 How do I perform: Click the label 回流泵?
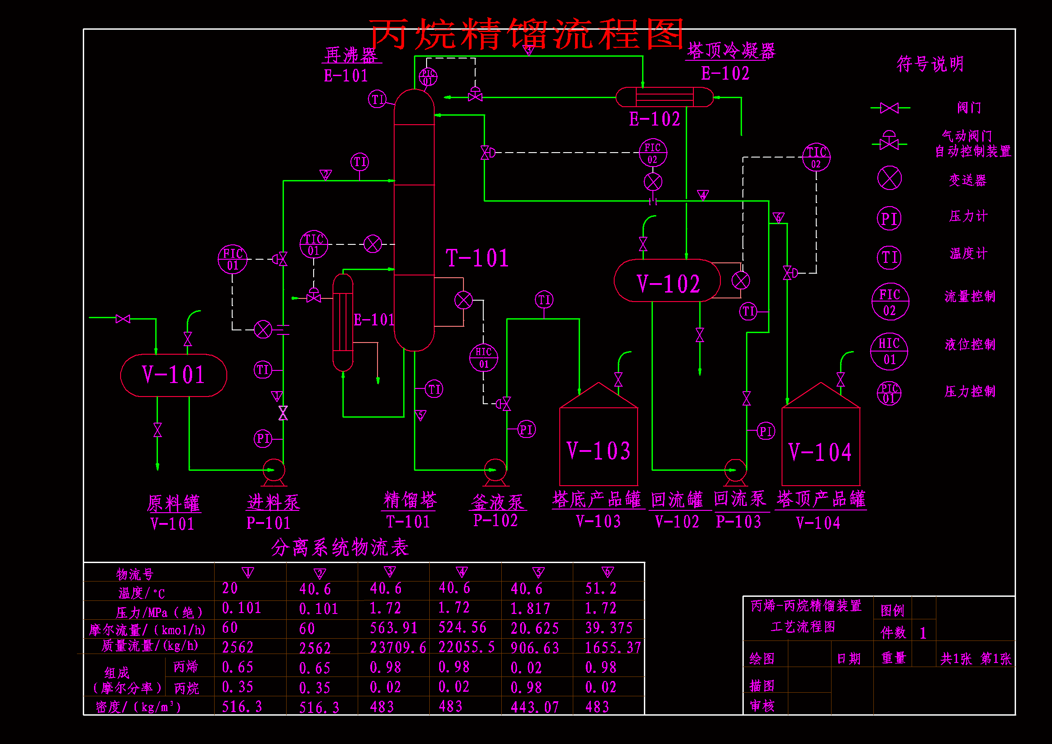coord(740,498)
